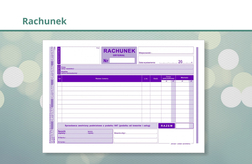Click the 'pieczęć i podpis sprzedawcy' caption
Screen dimensions: 252x164
pyautogui.click(x=181, y=144)
